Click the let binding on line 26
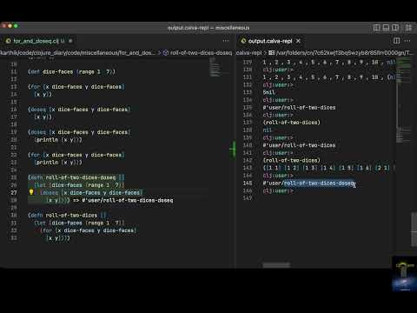This screenshot has height=313, width=417. 79,185
